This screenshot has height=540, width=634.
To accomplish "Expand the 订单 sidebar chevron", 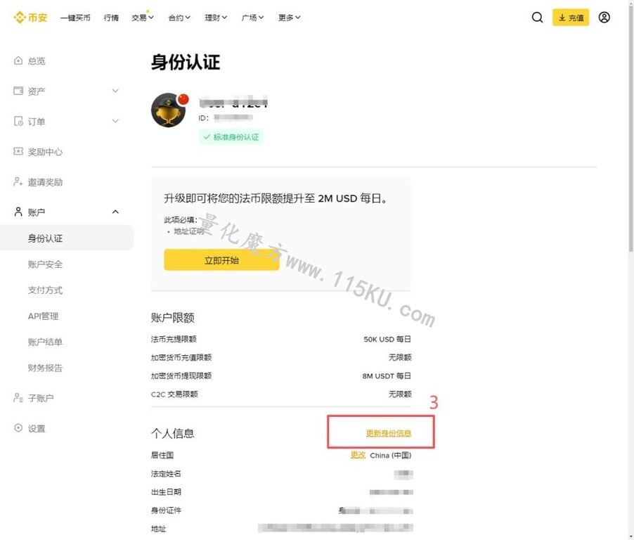I will click(x=115, y=121).
